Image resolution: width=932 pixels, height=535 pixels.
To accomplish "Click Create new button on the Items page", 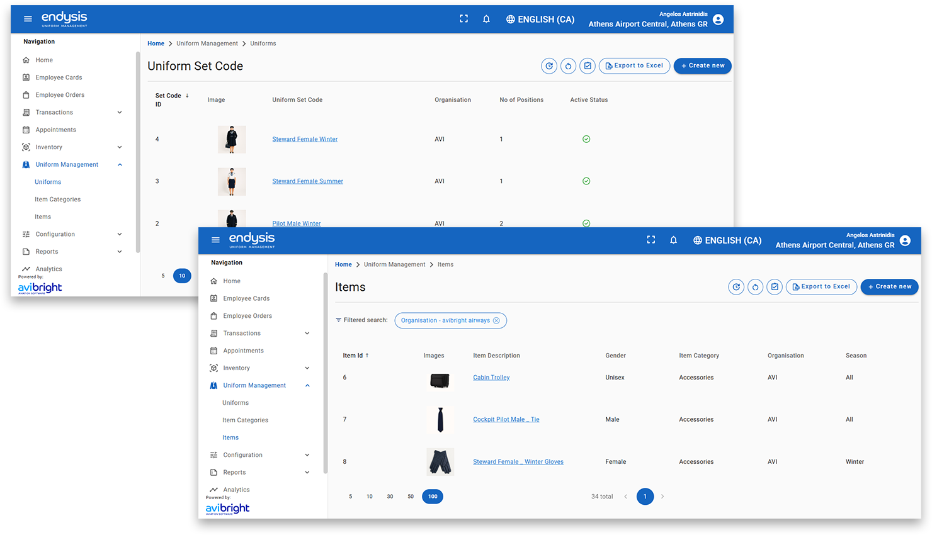I will pyautogui.click(x=889, y=286).
